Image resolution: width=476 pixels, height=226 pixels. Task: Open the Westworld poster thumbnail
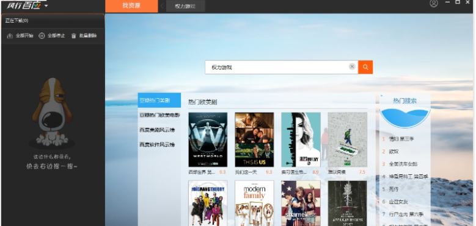click(208, 139)
